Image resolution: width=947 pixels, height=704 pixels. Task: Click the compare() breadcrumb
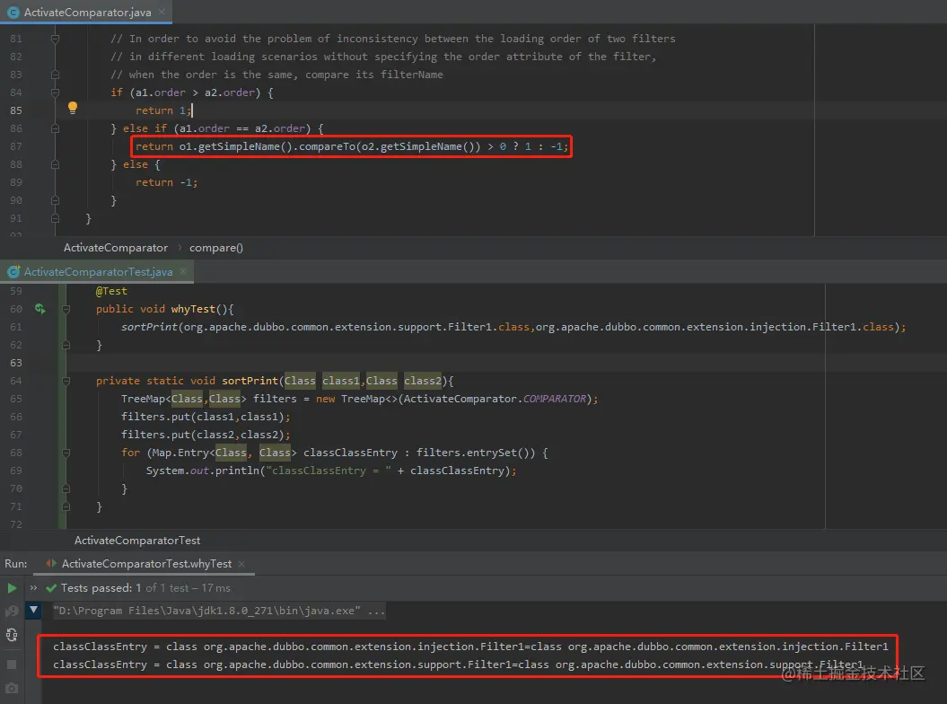tap(216, 248)
